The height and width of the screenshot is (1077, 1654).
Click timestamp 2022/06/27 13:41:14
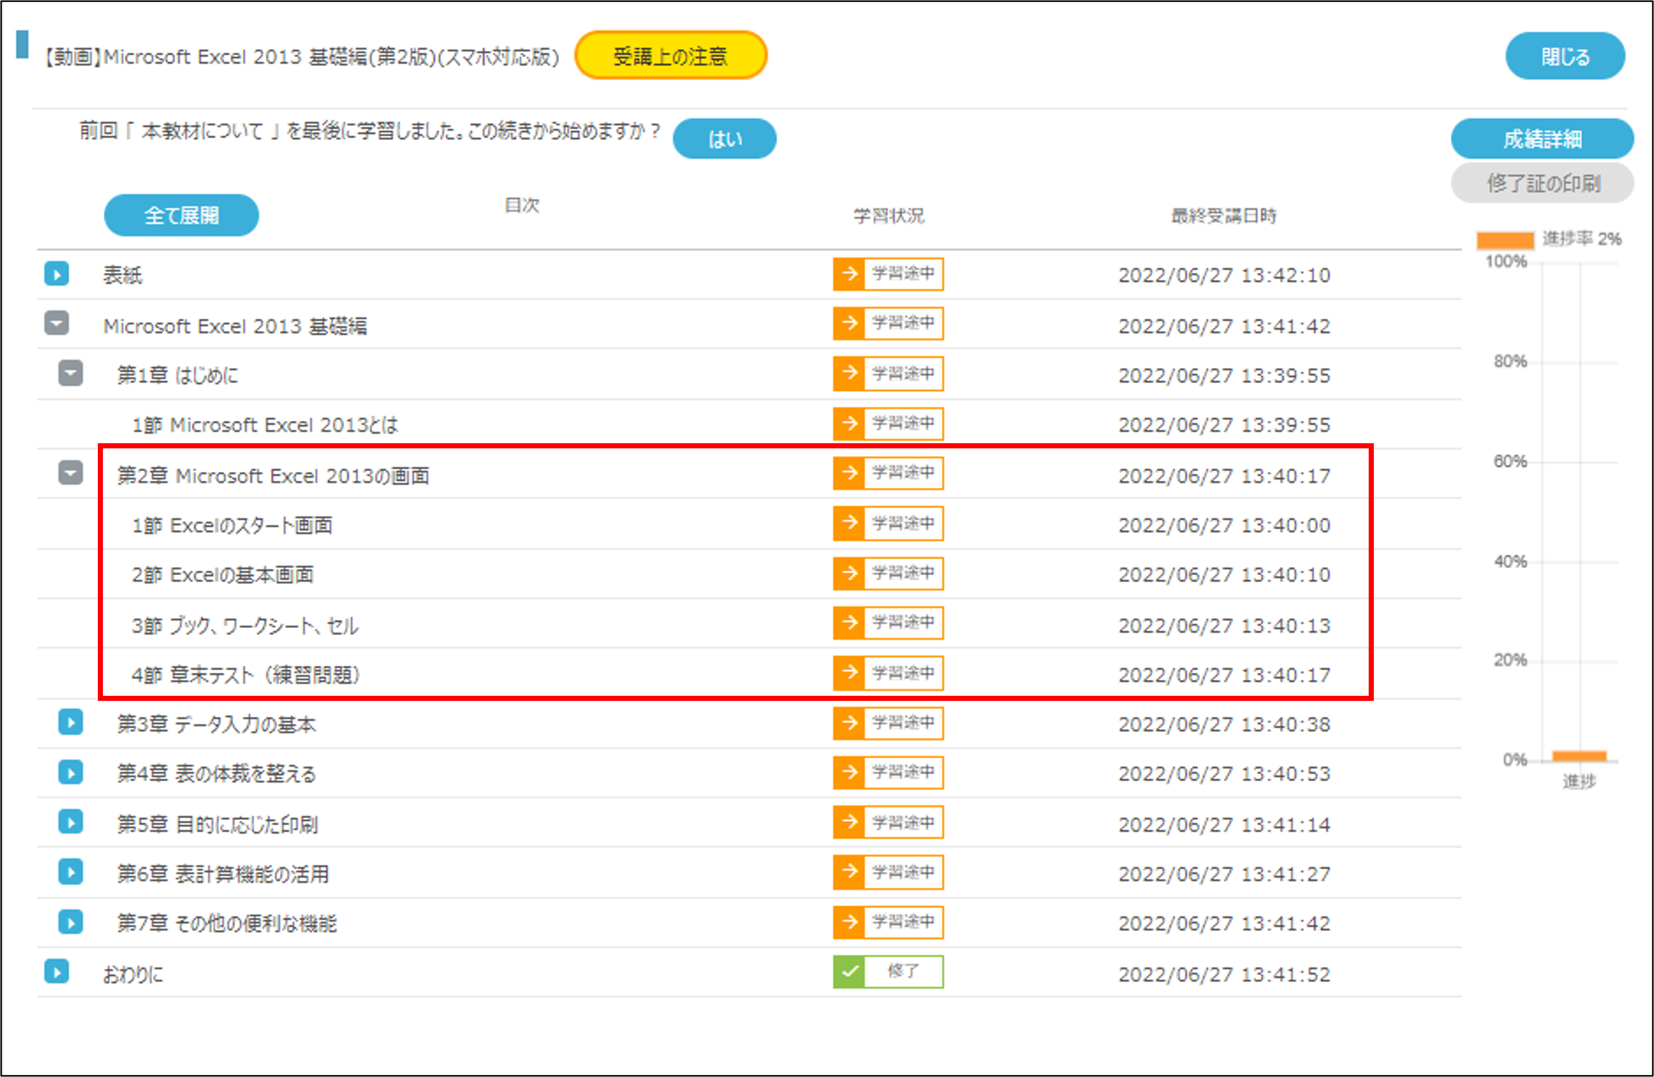[1225, 824]
